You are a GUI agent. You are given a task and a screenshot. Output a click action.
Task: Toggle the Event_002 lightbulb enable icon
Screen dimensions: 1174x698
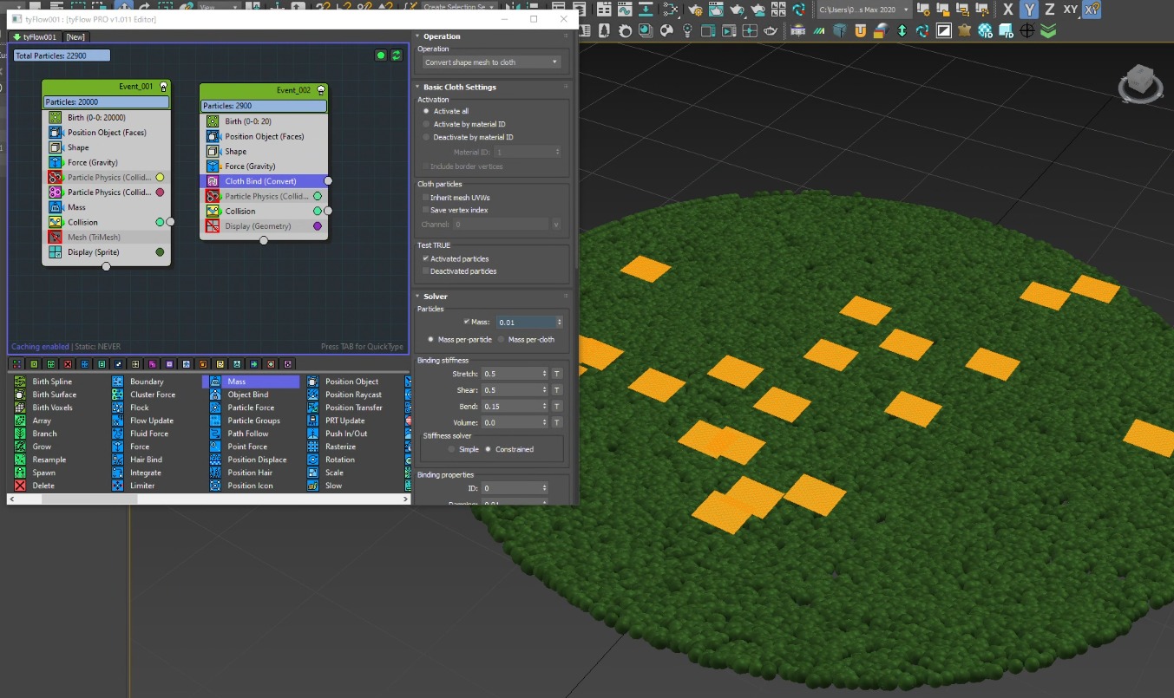point(320,90)
